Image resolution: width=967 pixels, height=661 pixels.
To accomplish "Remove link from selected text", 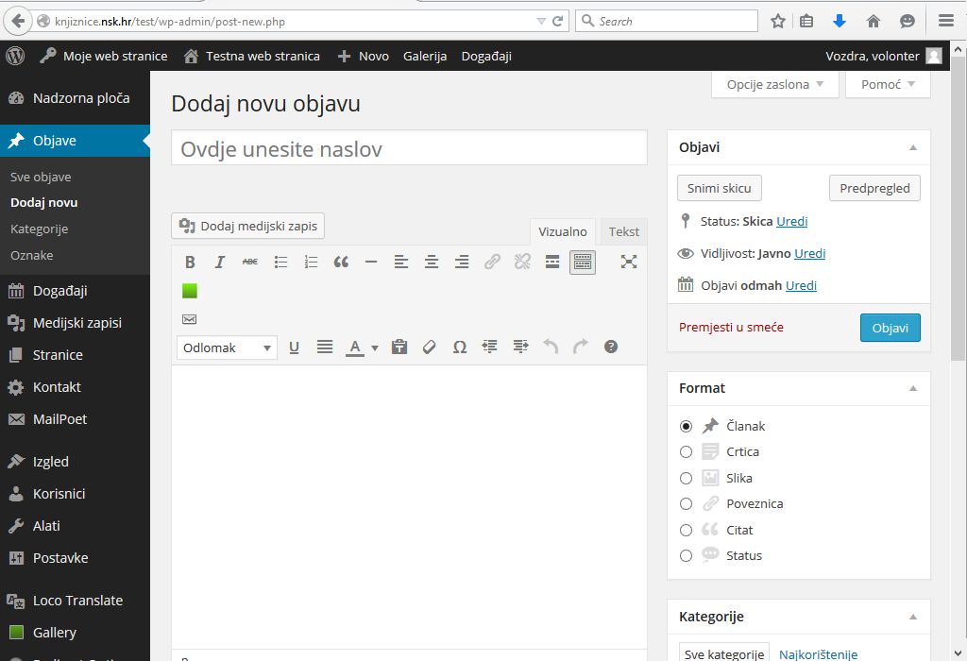I will pos(522,263).
